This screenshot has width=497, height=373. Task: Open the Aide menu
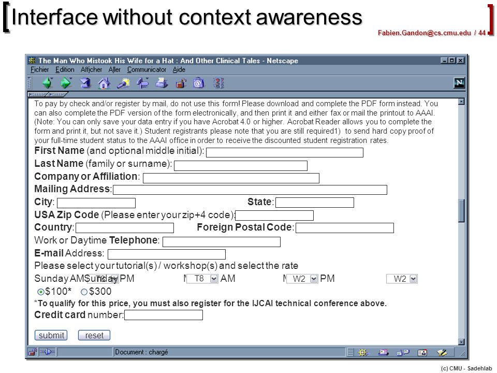pos(179,69)
